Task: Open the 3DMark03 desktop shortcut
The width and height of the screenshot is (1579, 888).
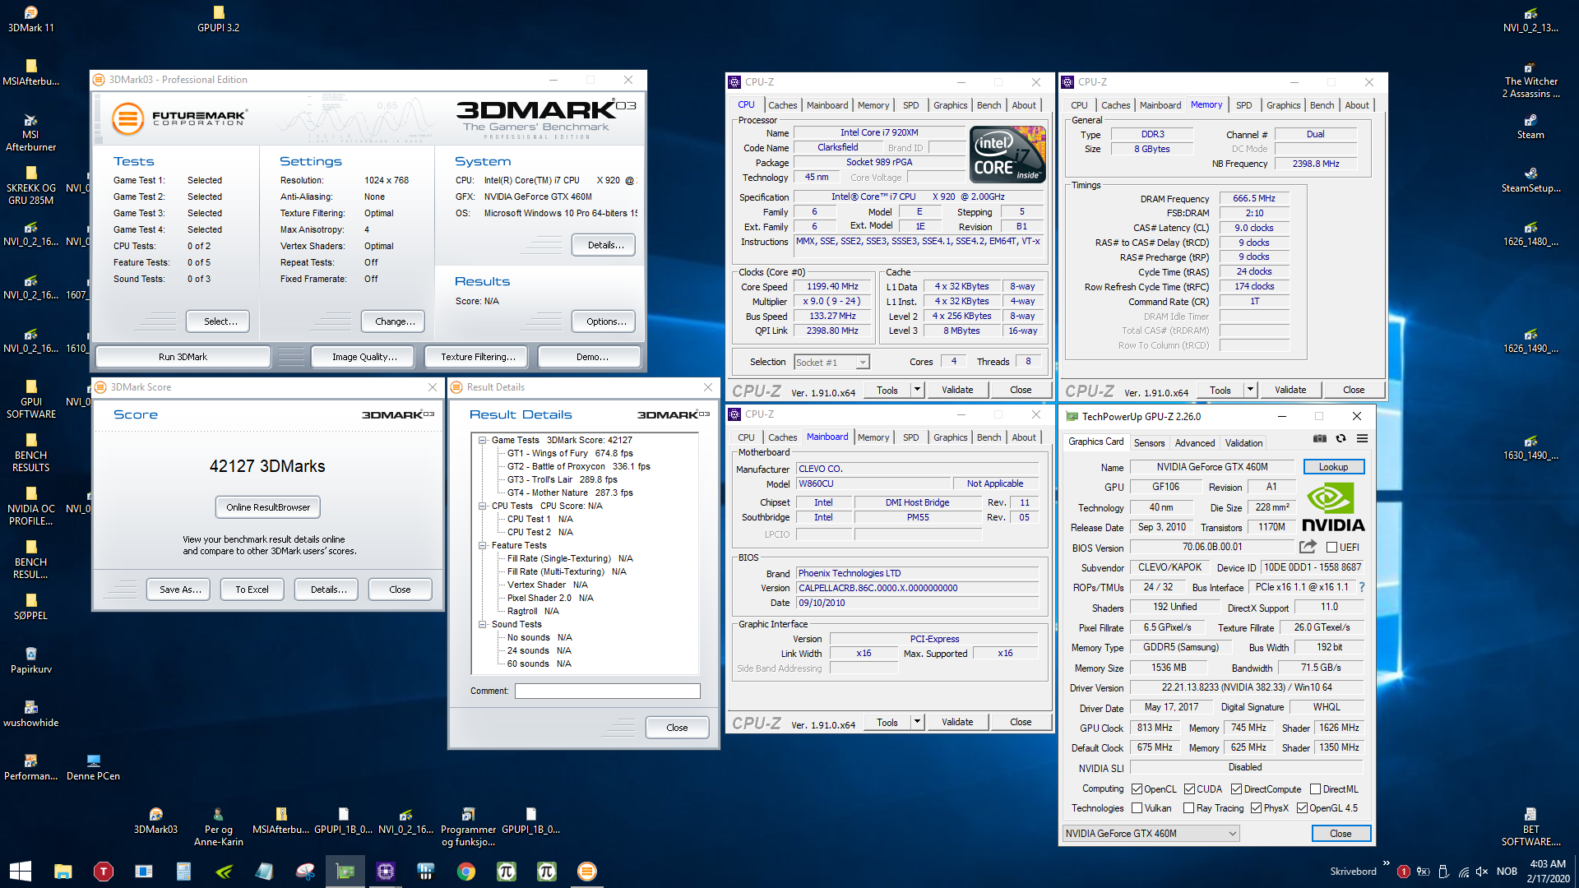Action: click(x=155, y=821)
